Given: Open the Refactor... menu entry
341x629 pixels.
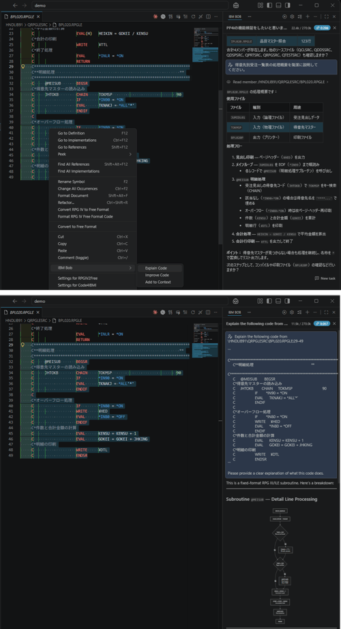Looking at the screenshot, I should coord(93,203).
